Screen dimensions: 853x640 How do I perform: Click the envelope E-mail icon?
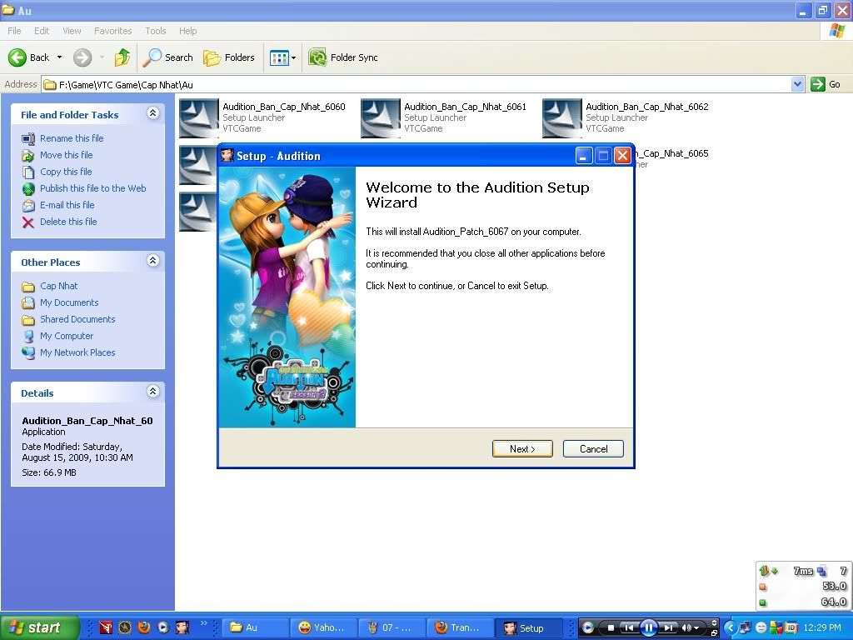(28, 206)
